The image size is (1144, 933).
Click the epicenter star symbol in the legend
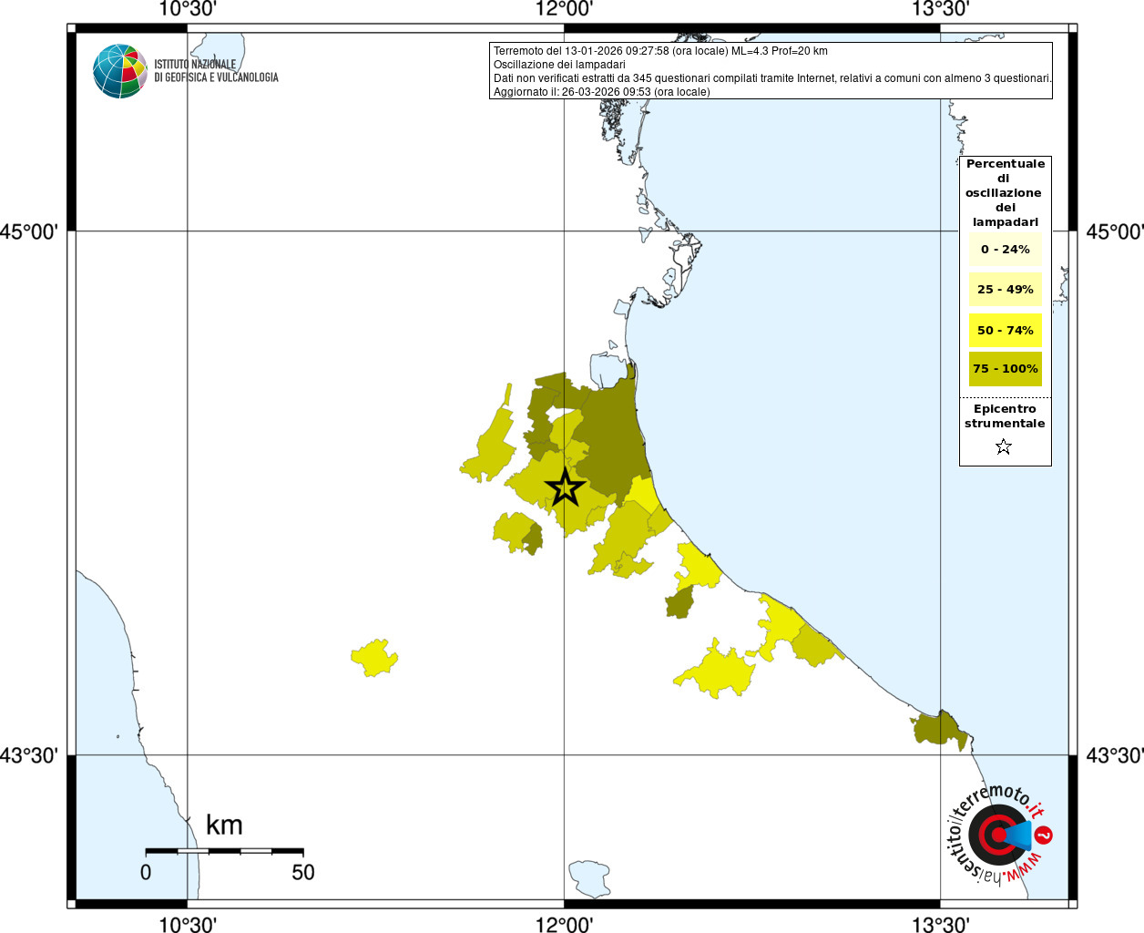1004,446
